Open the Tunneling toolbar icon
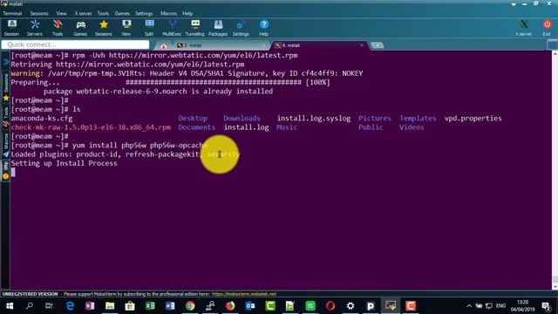The height and width of the screenshot is (314, 558). pyautogui.click(x=195, y=28)
